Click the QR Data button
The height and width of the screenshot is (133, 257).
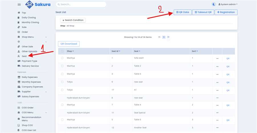(182, 12)
